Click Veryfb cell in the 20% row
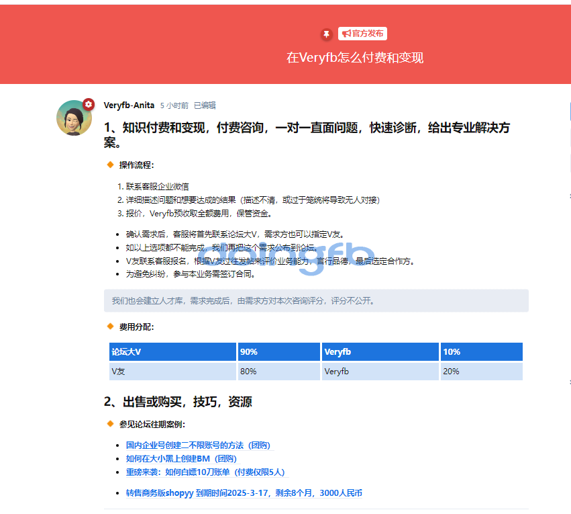The image size is (571, 514). click(x=380, y=372)
